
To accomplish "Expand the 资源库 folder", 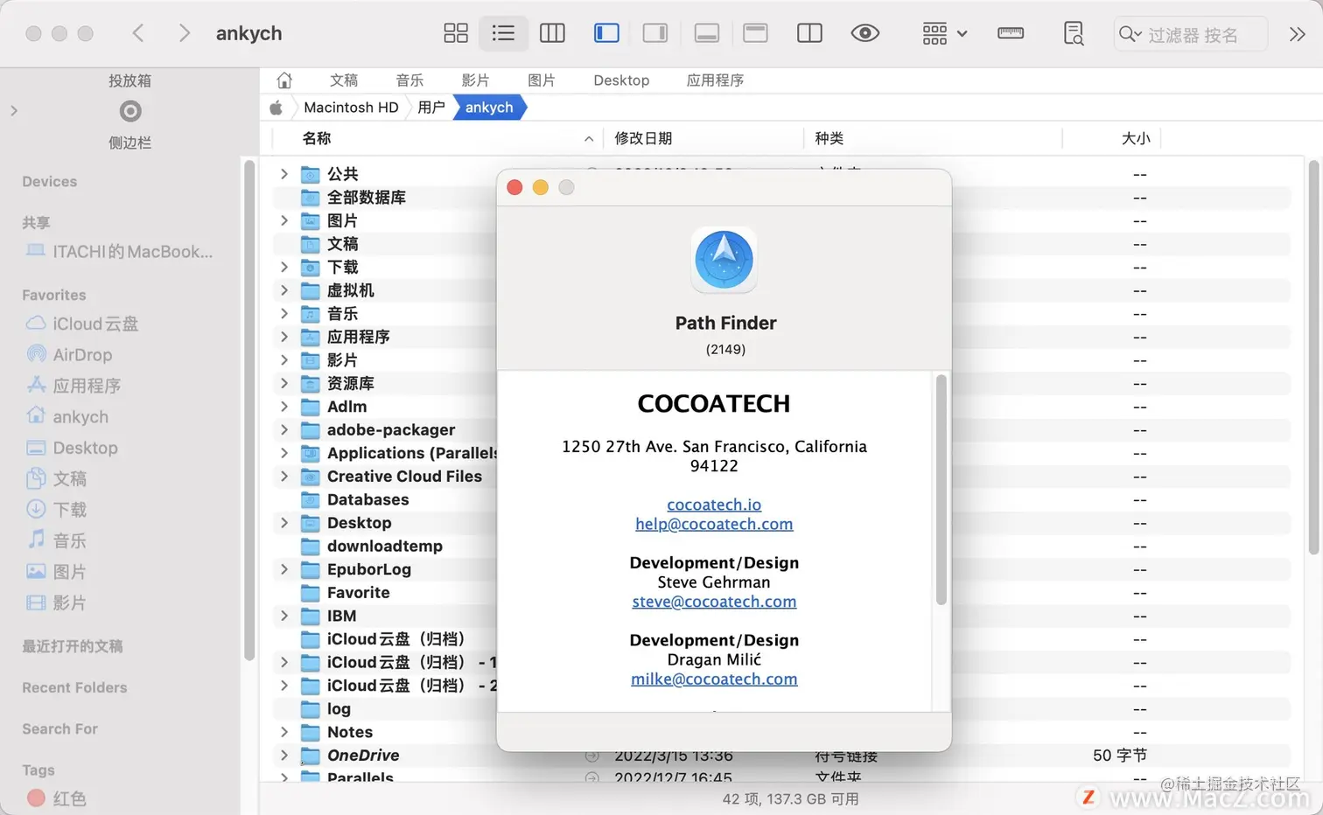I will [x=283, y=383].
